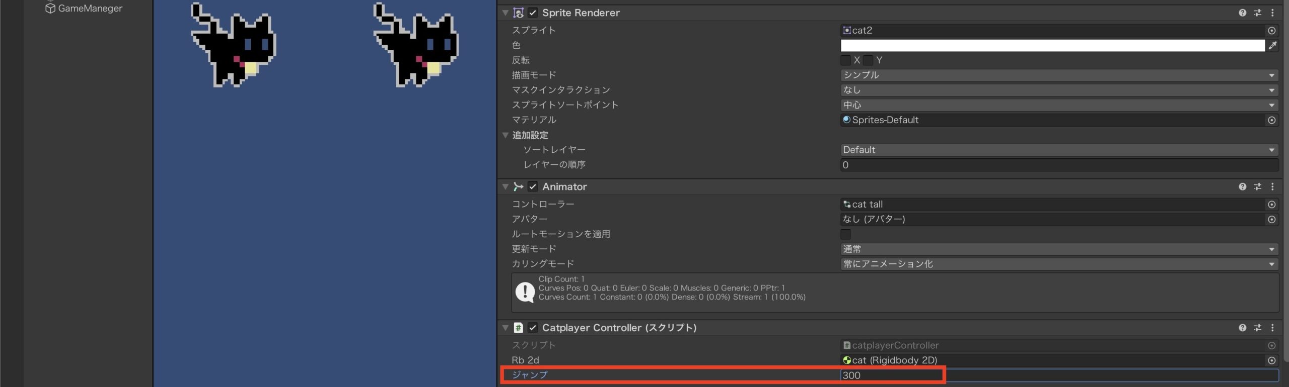
Task: Click the Catplayer Controller script icon
Action: tap(518, 328)
